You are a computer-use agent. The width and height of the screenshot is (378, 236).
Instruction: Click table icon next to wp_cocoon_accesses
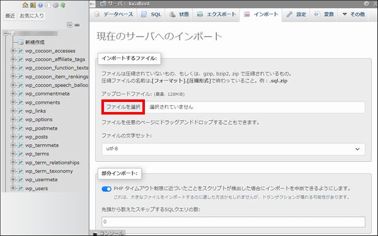[x=21, y=51]
